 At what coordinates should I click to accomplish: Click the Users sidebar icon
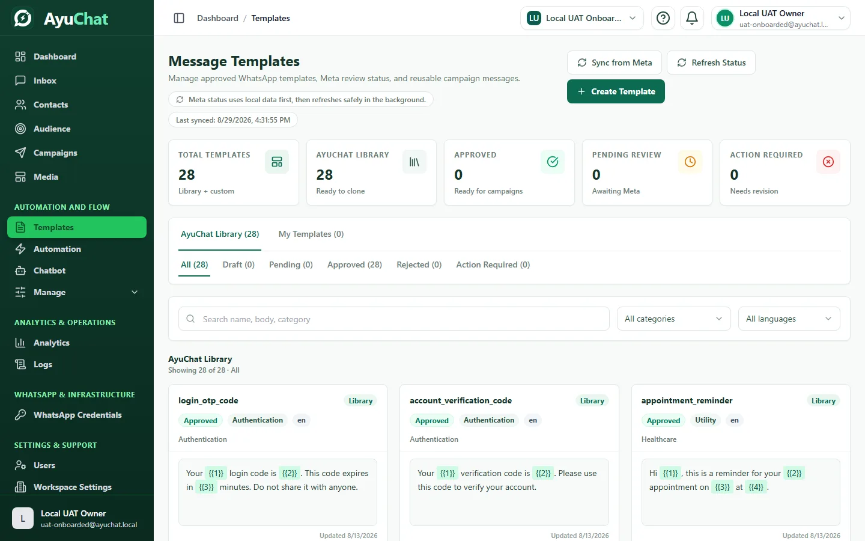coord(20,465)
